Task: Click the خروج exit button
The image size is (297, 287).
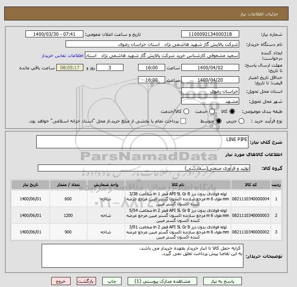Action: 61,281
